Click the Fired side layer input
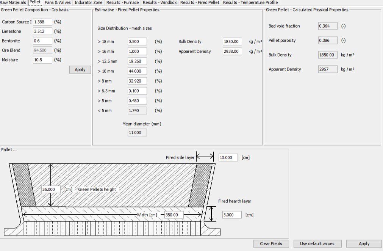 (228, 158)
